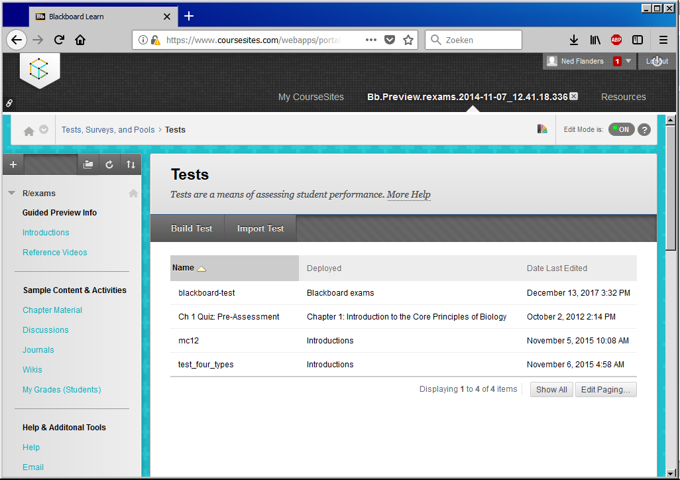Open Chapter Material link
Viewport: 680px width, 480px height.
coord(52,310)
